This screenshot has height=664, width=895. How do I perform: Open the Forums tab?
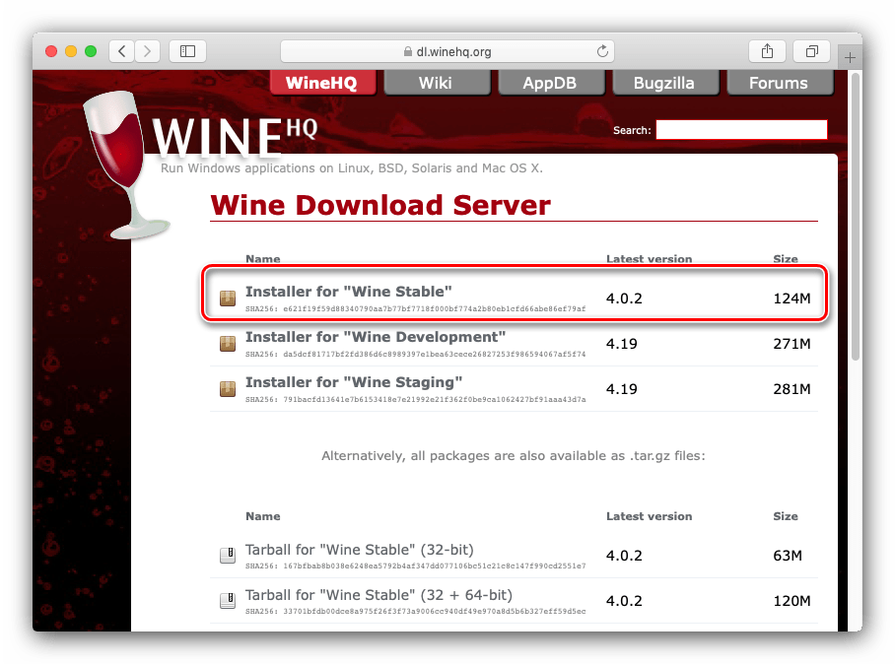point(778,83)
